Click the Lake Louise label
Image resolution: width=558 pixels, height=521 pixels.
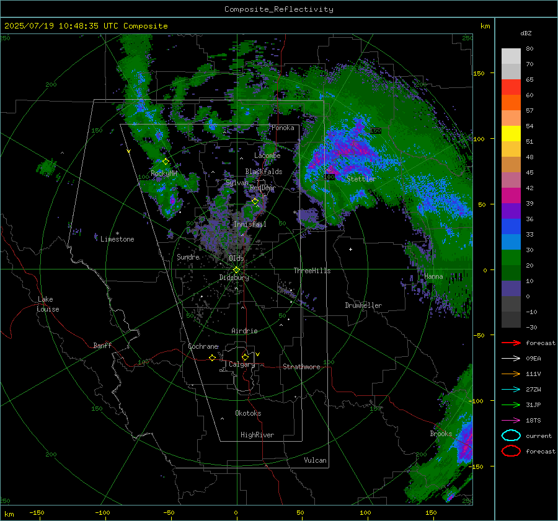(48, 304)
